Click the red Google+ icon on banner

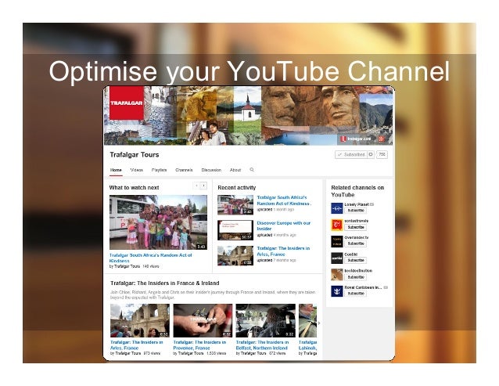click(x=381, y=139)
